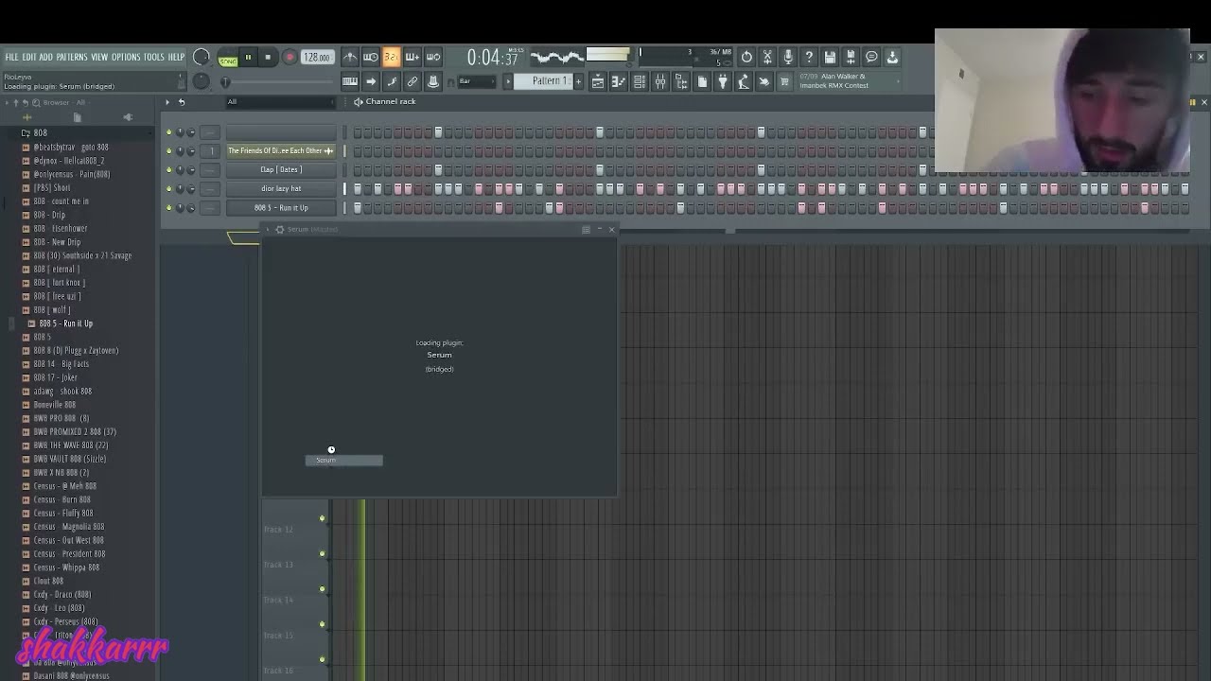This screenshot has width=1211, height=681.
Task: Open the EDIT menu
Action: pos(29,57)
